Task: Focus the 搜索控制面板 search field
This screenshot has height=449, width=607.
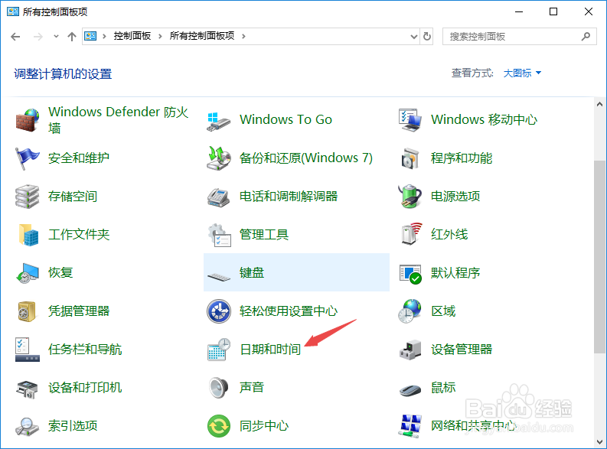Action: click(519, 37)
